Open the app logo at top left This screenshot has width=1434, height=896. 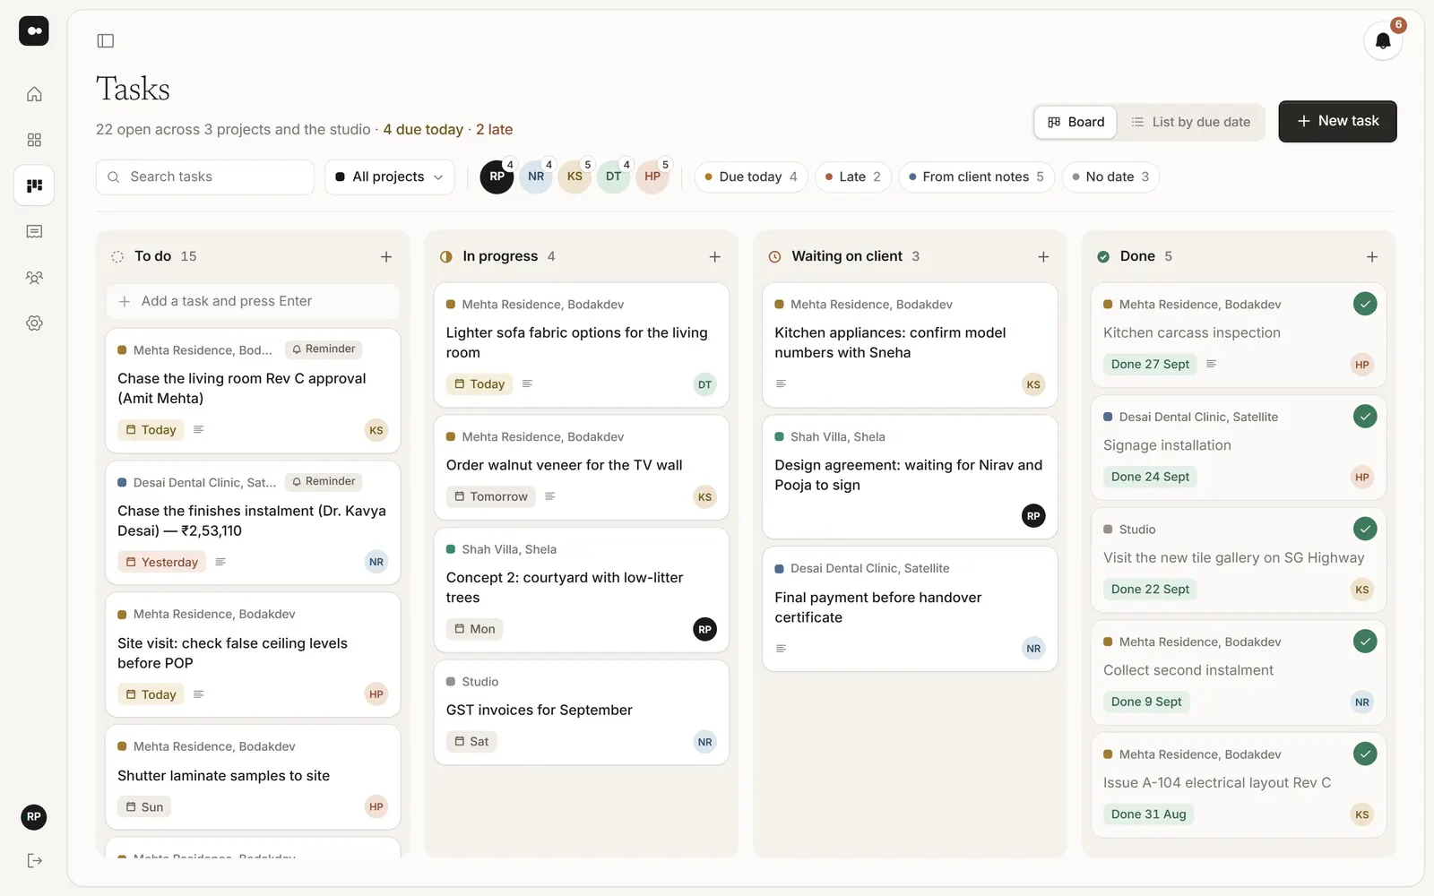pos(34,30)
